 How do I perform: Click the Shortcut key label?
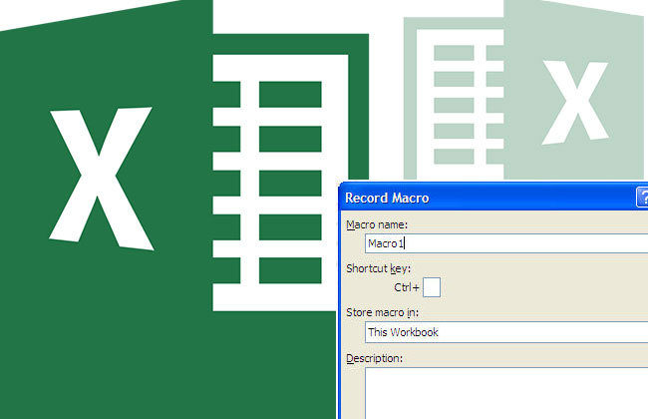(x=379, y=268)
